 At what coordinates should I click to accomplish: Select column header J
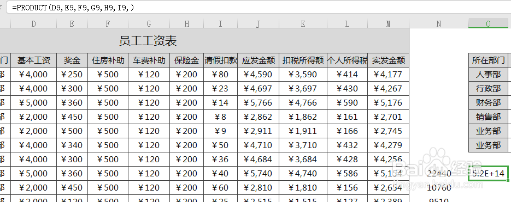coord(259,23)
